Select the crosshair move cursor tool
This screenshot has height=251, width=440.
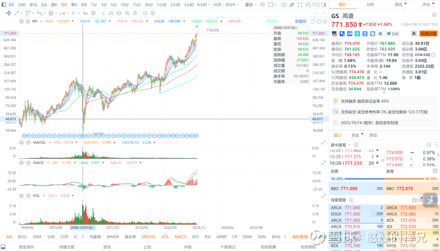(x=9, y=13)
